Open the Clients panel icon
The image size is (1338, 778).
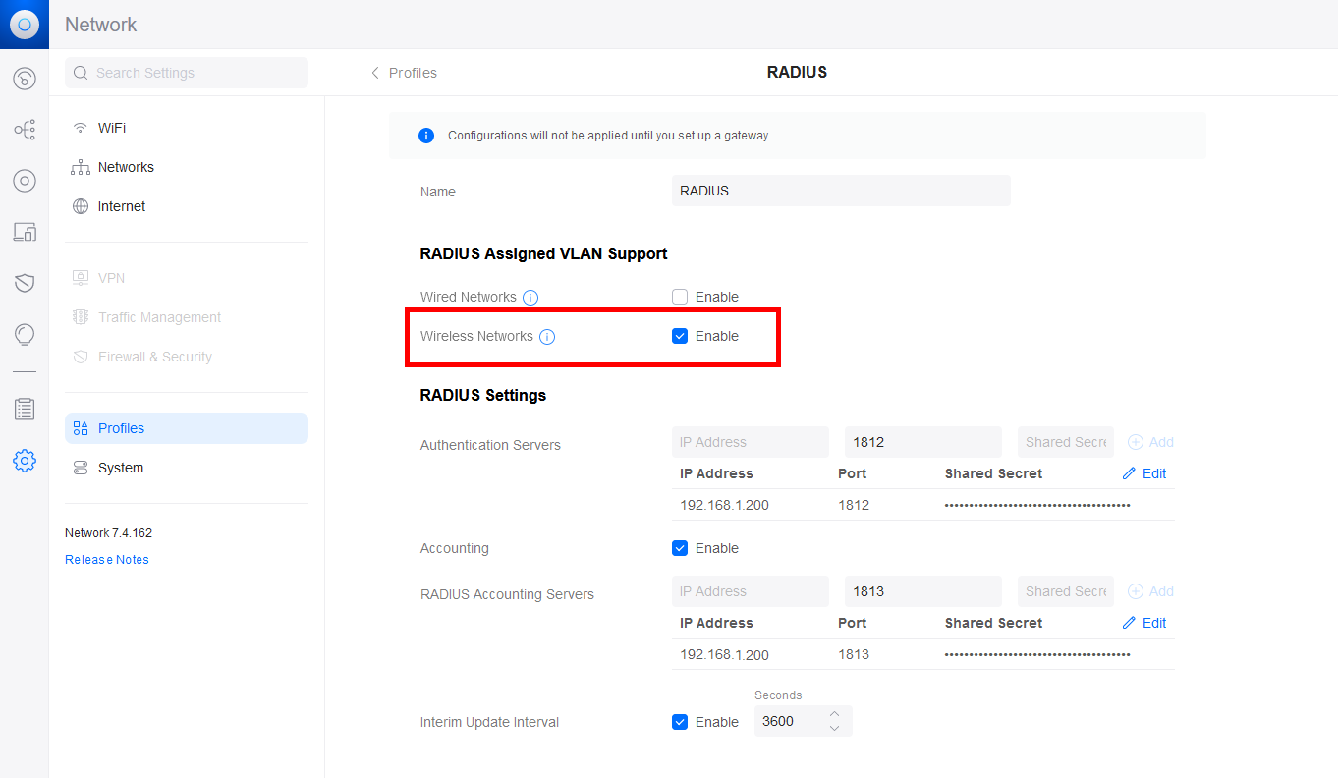point(24,180)
